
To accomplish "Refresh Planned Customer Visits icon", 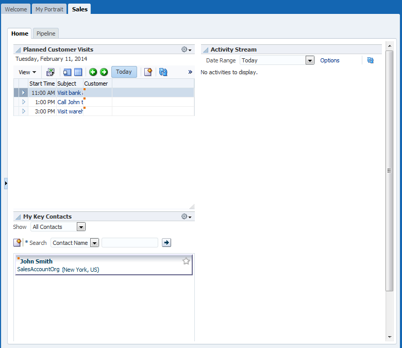I will click(x=163, y=72).
